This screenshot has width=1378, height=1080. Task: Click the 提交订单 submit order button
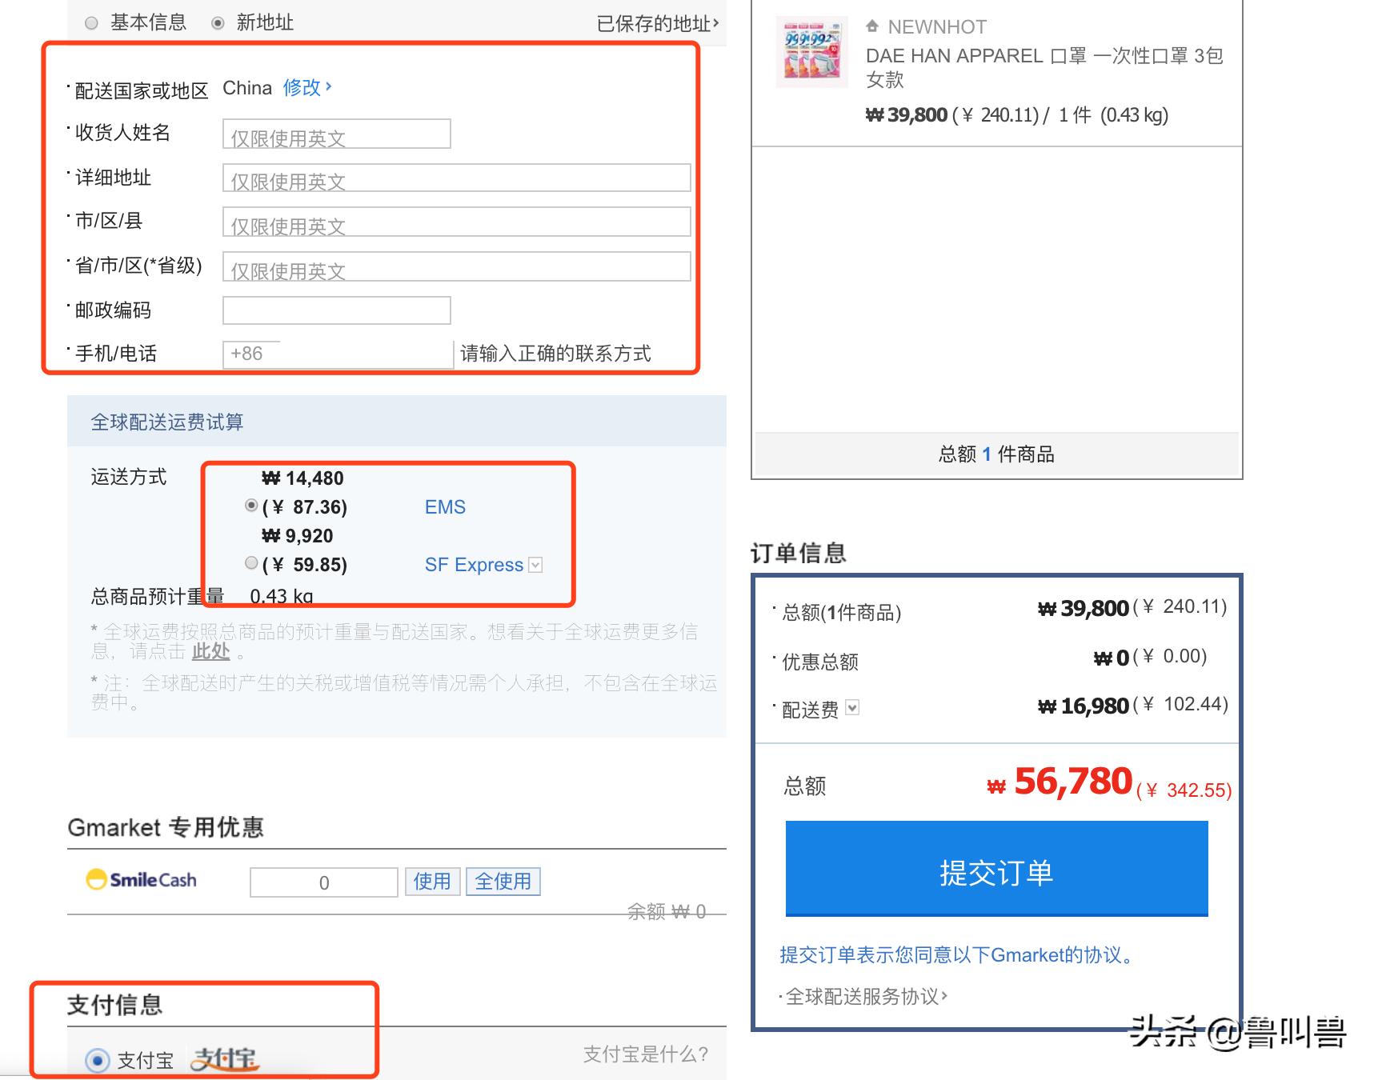pyautogui.click(x=995, y=874)
